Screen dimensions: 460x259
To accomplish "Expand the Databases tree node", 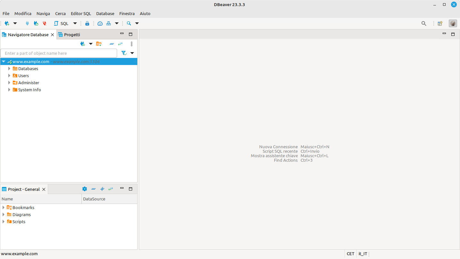I will 9,69.
